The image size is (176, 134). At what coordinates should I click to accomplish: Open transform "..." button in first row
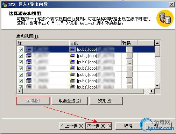pyautogui.click(x=129, y=49)
